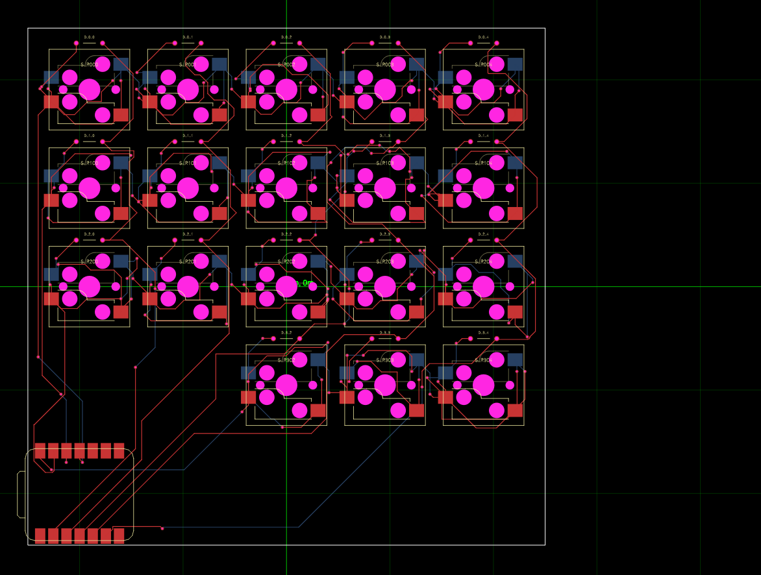
Task: Click the large center hole of switch S_R1C4
Action: point(483,188)
